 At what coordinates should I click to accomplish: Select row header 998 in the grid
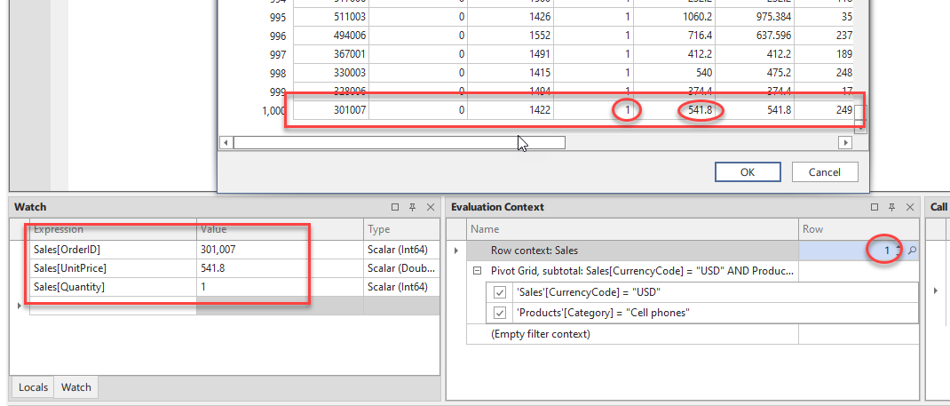point(278,74)
